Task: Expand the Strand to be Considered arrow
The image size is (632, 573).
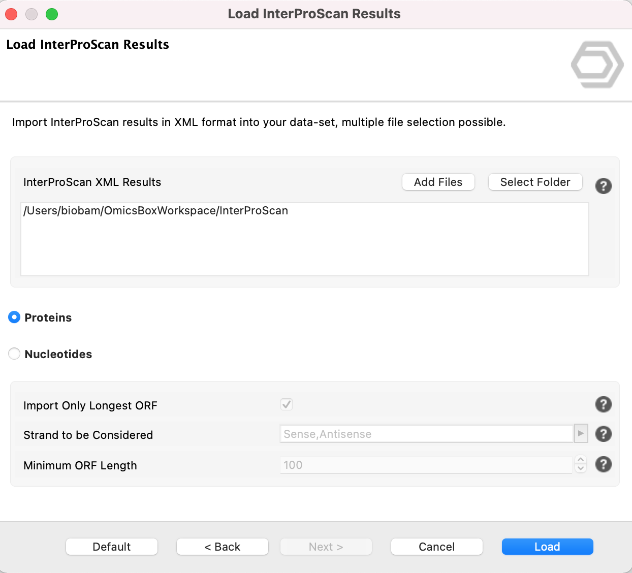Action: [x=581, y=434]
